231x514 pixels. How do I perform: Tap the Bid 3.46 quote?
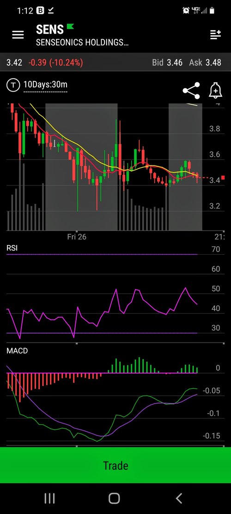click(x=167, y=62)
